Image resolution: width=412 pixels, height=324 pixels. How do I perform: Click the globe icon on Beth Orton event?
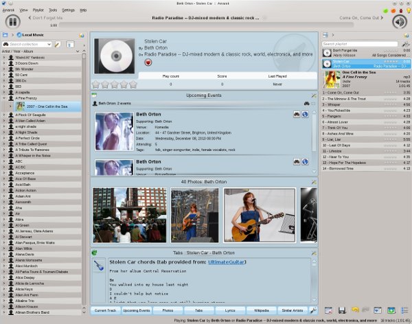(305, 115)
